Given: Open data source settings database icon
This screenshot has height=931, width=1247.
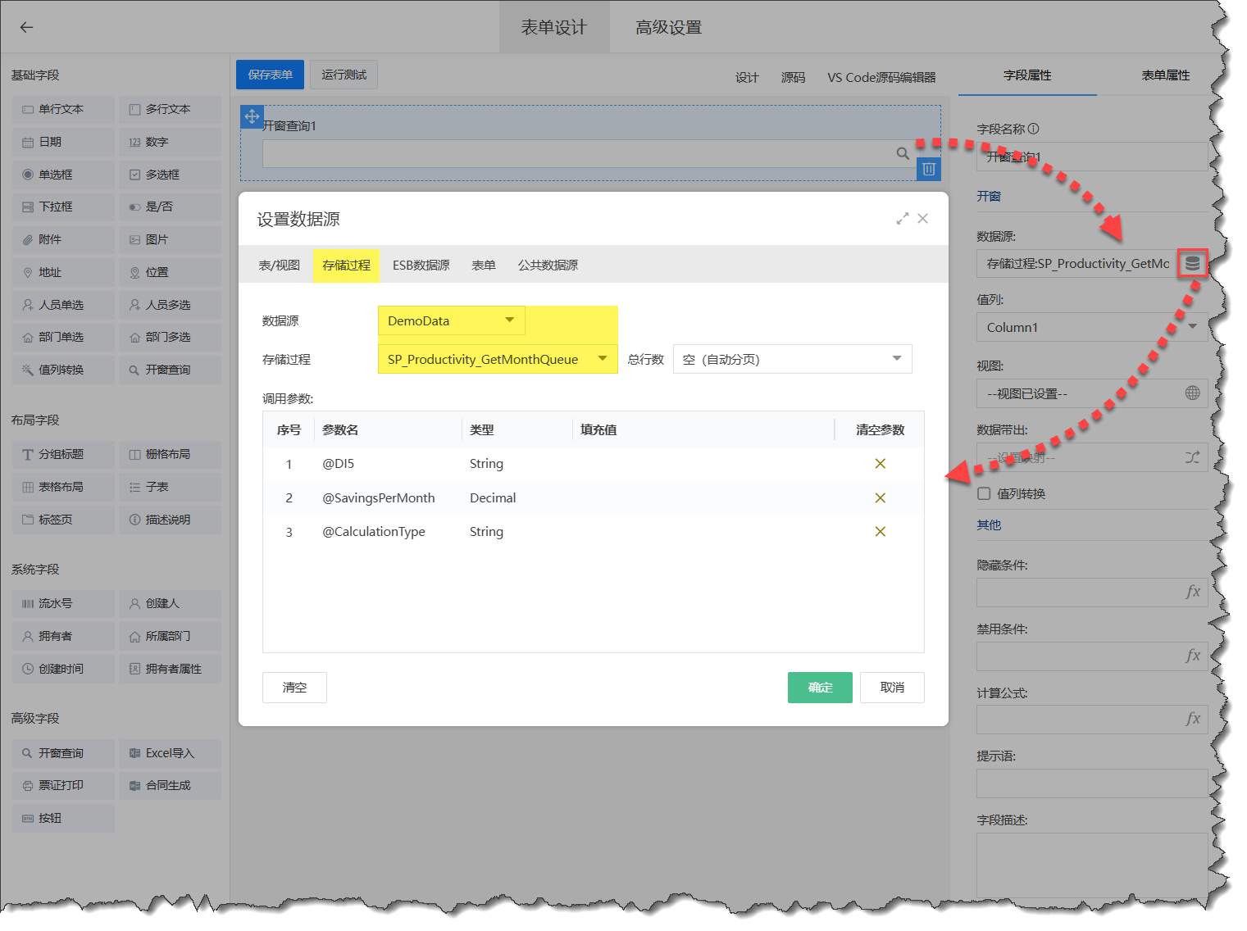Looking at the screenshot, I should click(x=1192, y=264).
